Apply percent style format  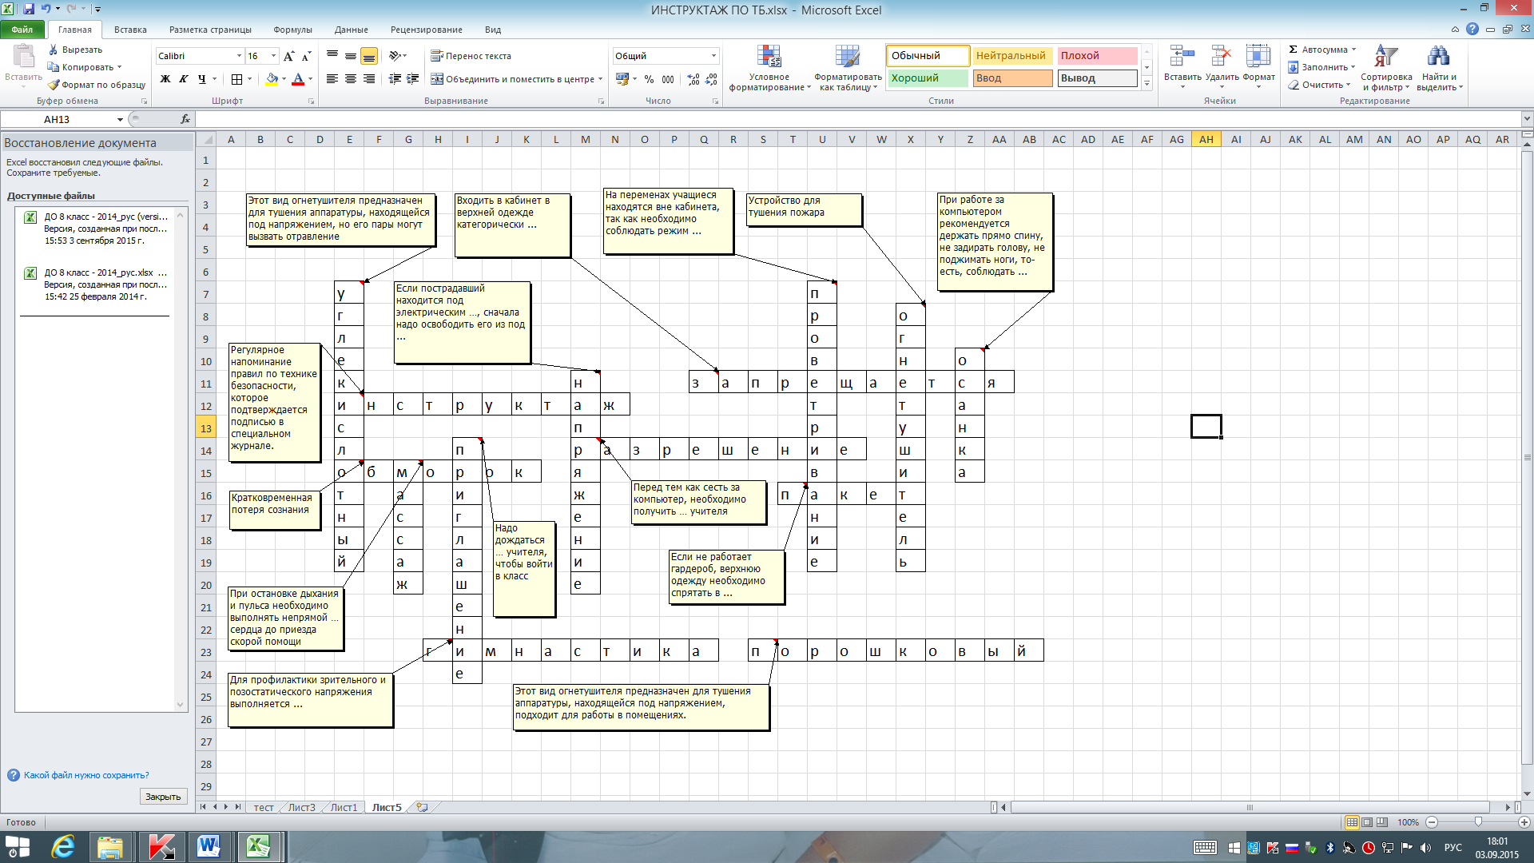(x=649, y=79)
